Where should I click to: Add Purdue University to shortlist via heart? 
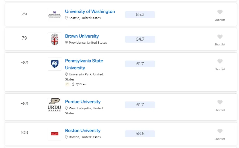click(x=220, y=102)
